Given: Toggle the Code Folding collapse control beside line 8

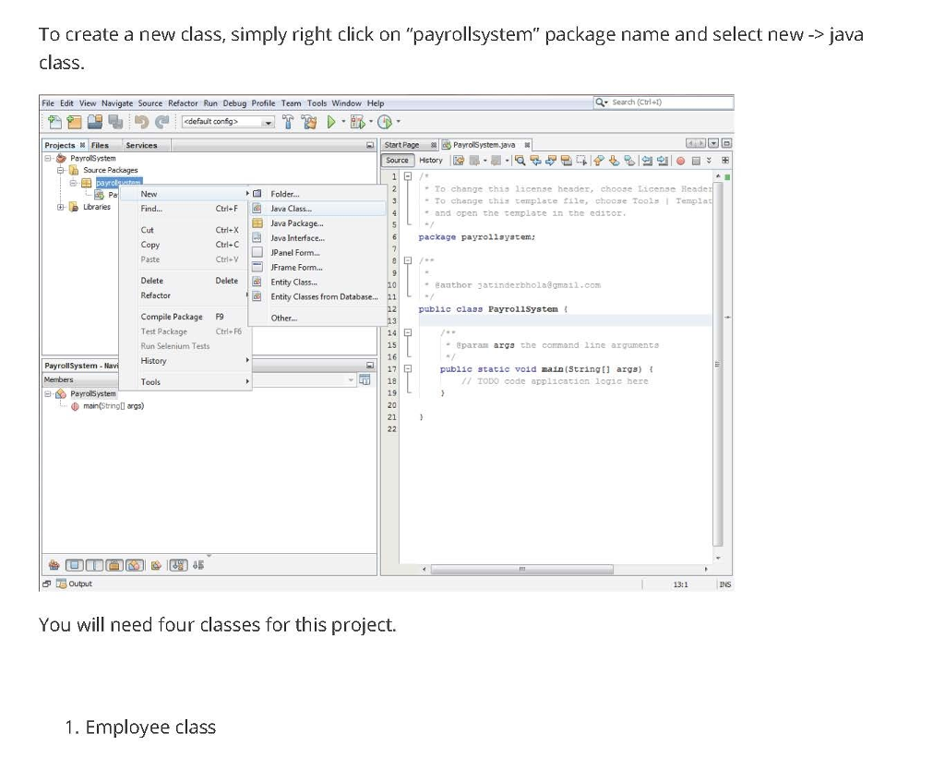Looking at the screenshot, I should (406, 260).
